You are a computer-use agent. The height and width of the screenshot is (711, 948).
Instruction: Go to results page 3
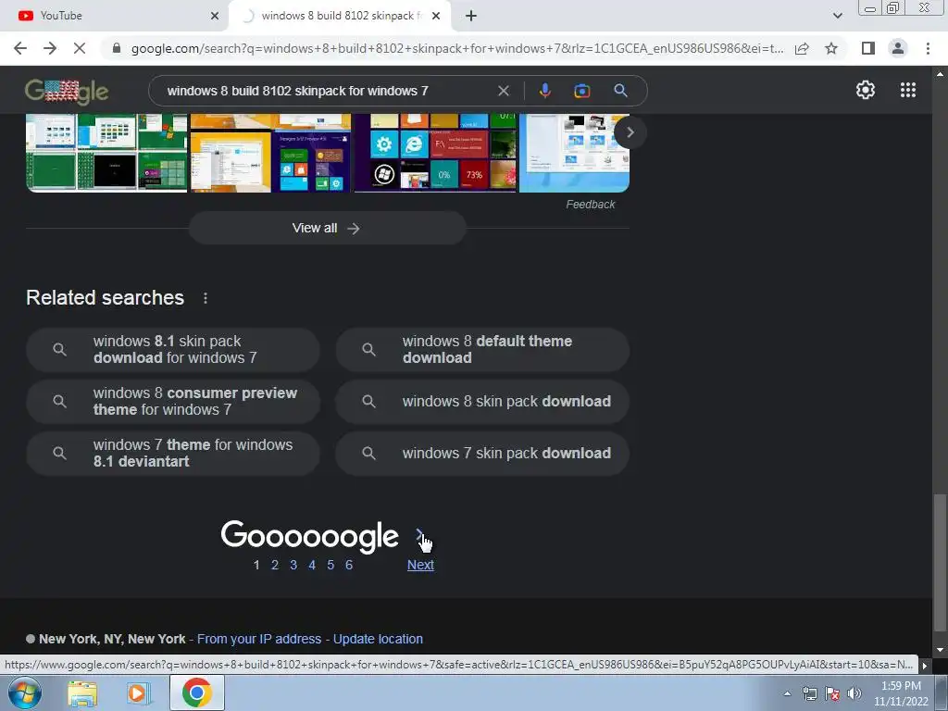click(x=293, y=565)
